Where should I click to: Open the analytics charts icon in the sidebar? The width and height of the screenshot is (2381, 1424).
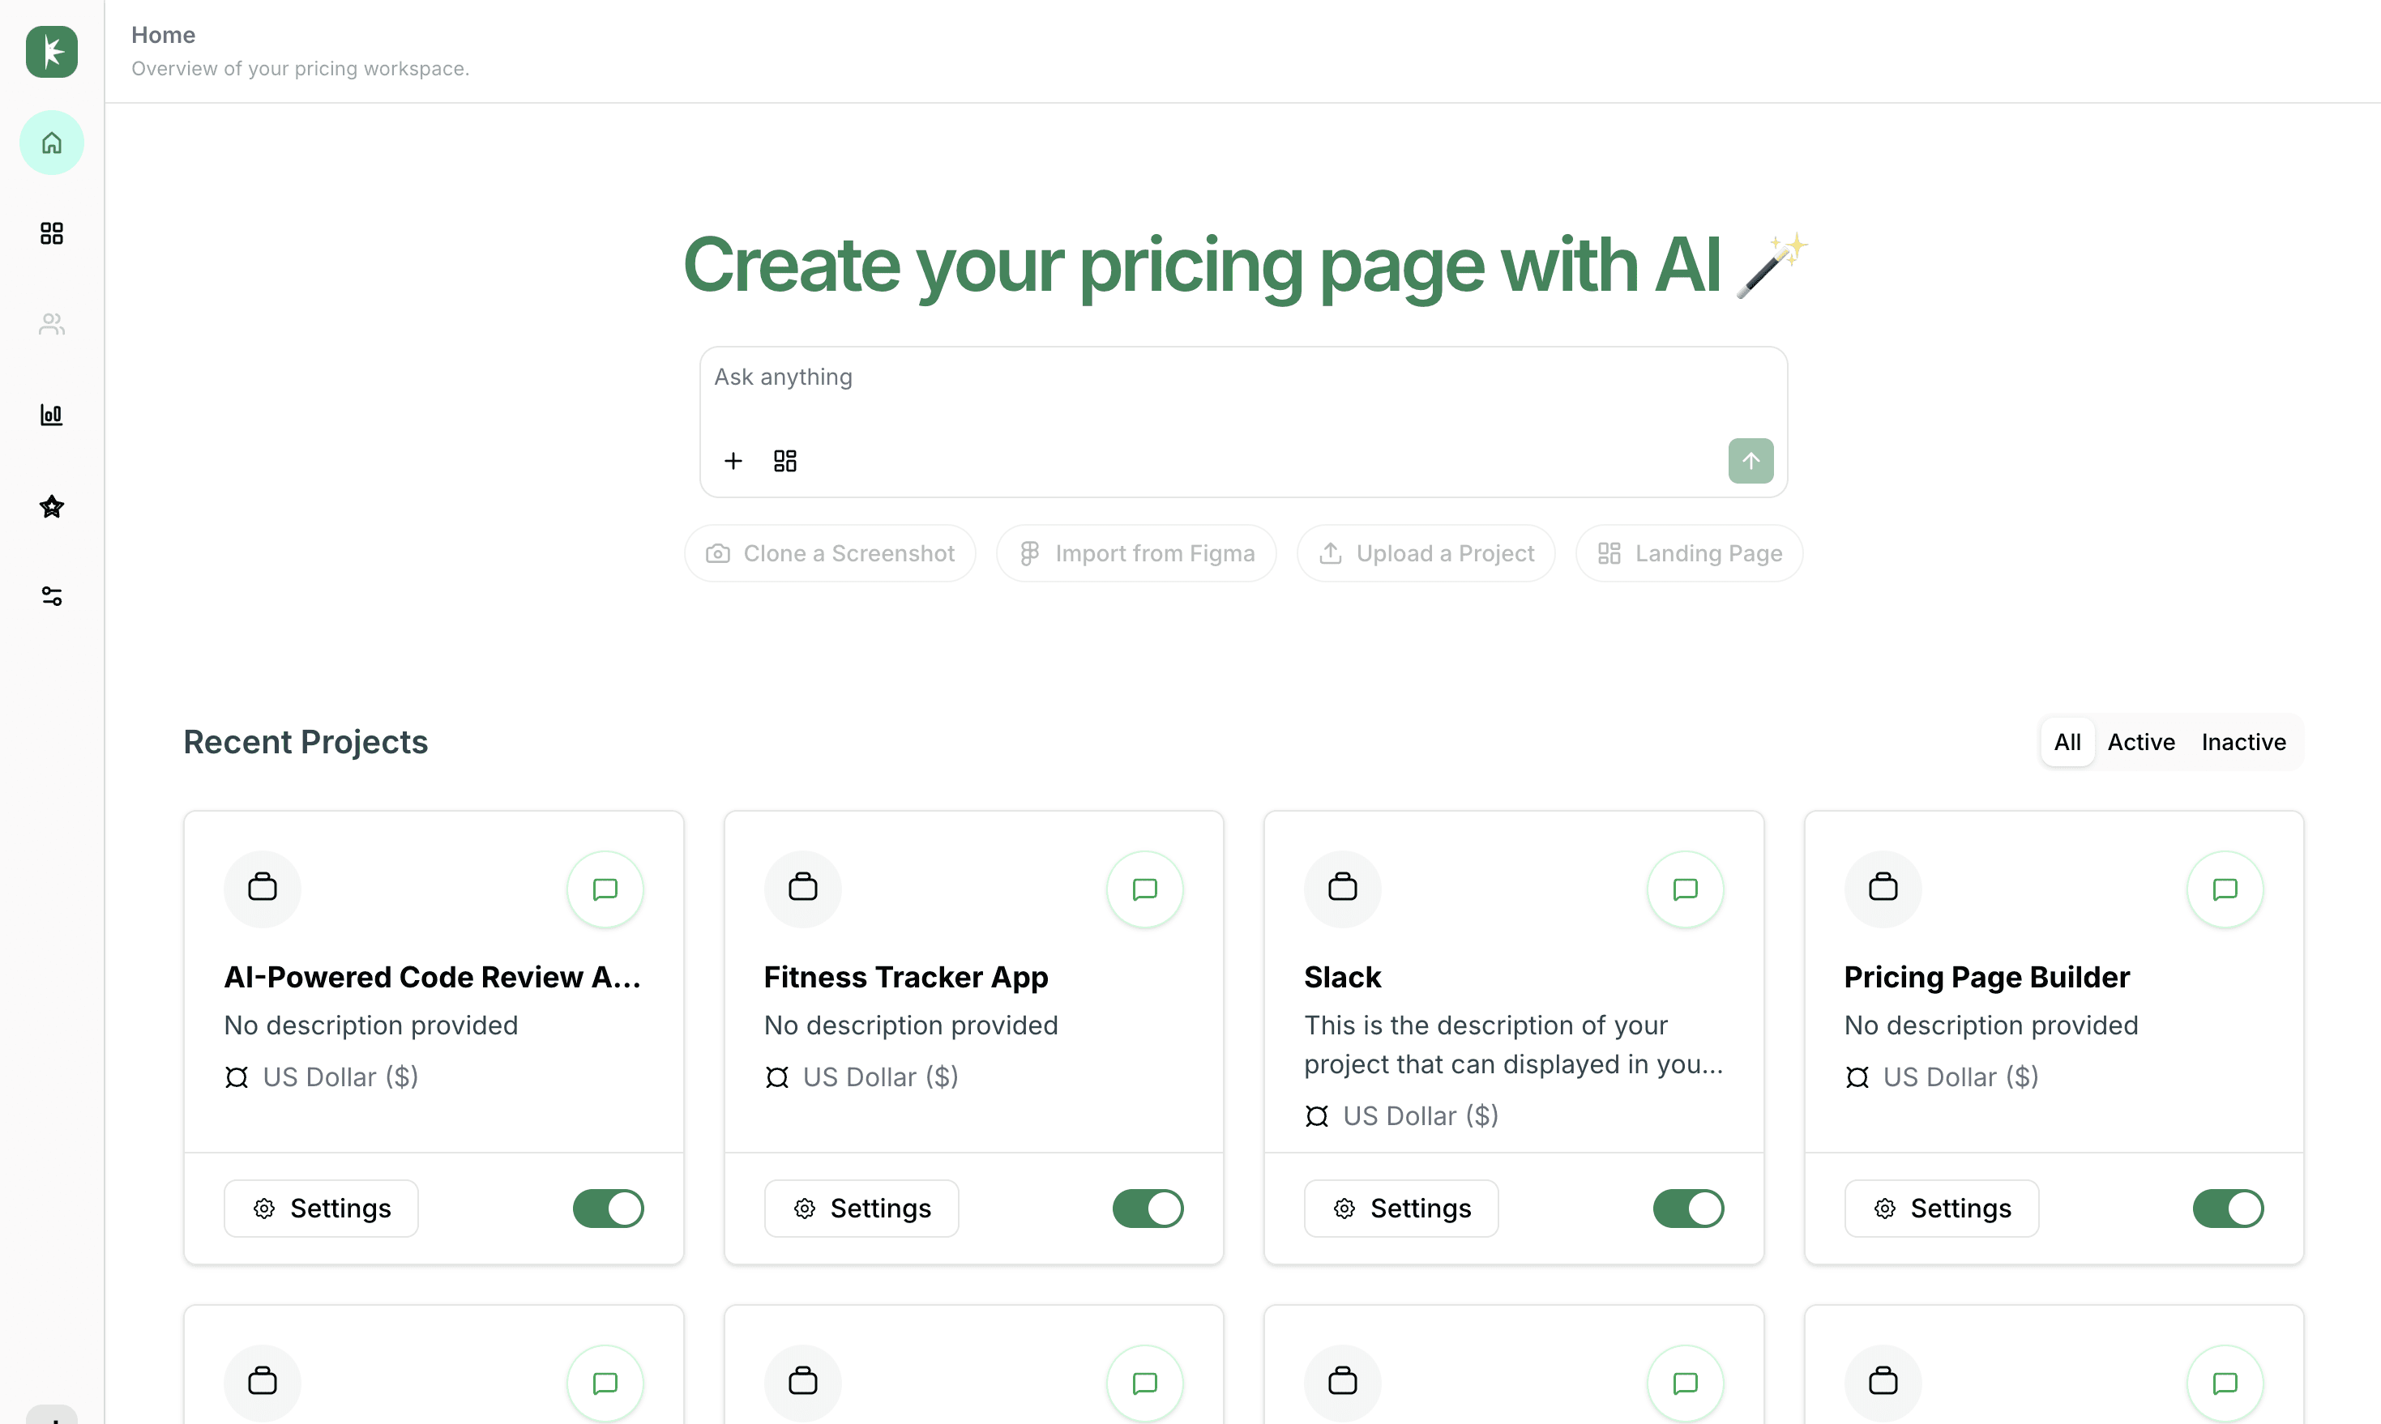(x=51, y=415)
